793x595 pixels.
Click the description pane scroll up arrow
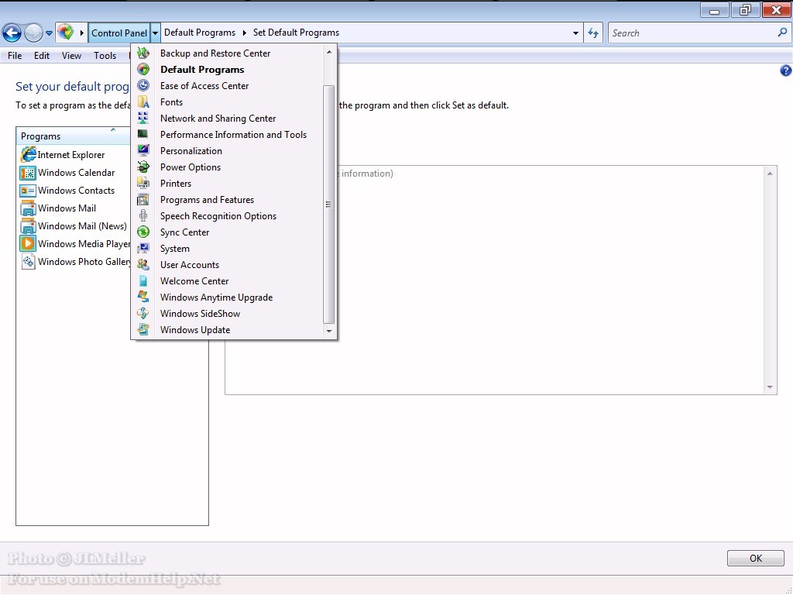tap(770, 174)
